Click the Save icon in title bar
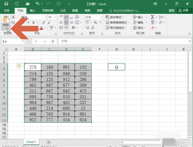Screen dimensions: 193x147 pos(6,4)
